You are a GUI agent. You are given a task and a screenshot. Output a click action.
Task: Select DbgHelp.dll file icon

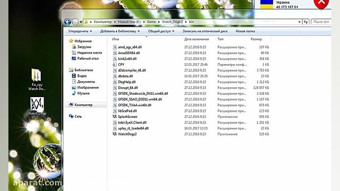point(115,82)
